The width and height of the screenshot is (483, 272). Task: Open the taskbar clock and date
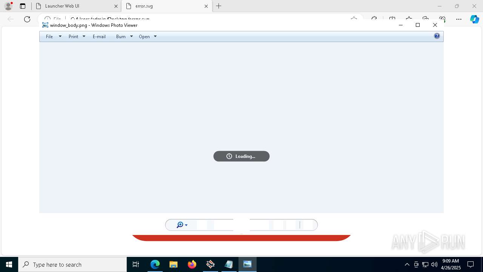[451, 264]
